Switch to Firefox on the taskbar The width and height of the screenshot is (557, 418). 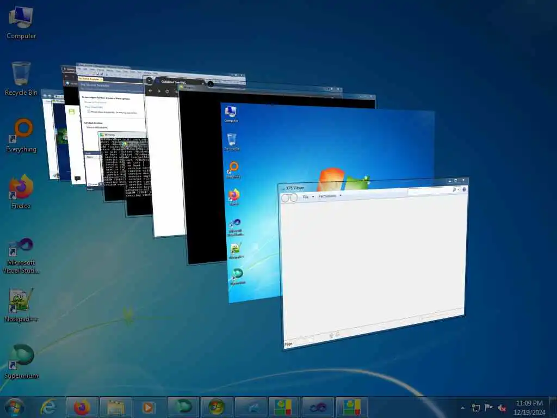(x=82, y=407)
